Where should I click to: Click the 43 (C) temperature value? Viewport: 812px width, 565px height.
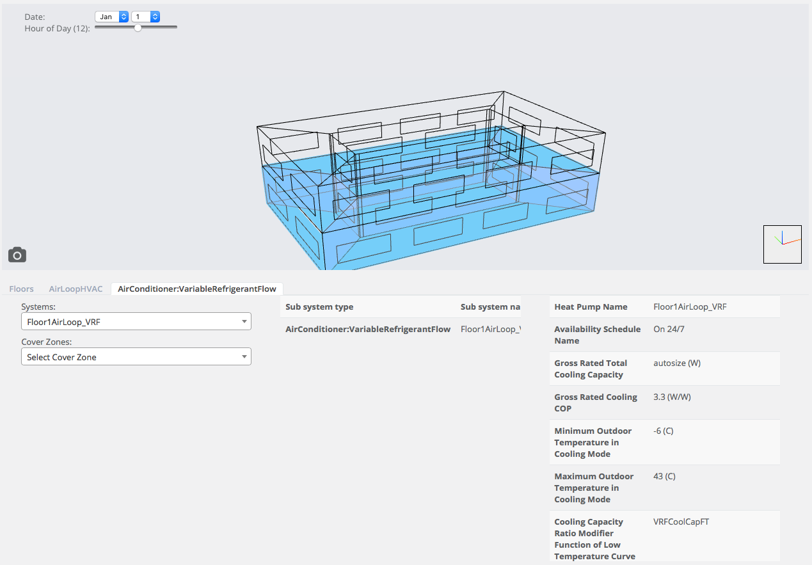pos(664,476)
